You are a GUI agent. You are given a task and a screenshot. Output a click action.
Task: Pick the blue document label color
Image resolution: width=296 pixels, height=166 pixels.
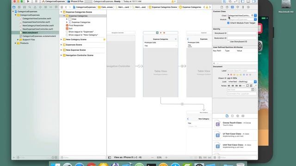(x=244, y=75)
